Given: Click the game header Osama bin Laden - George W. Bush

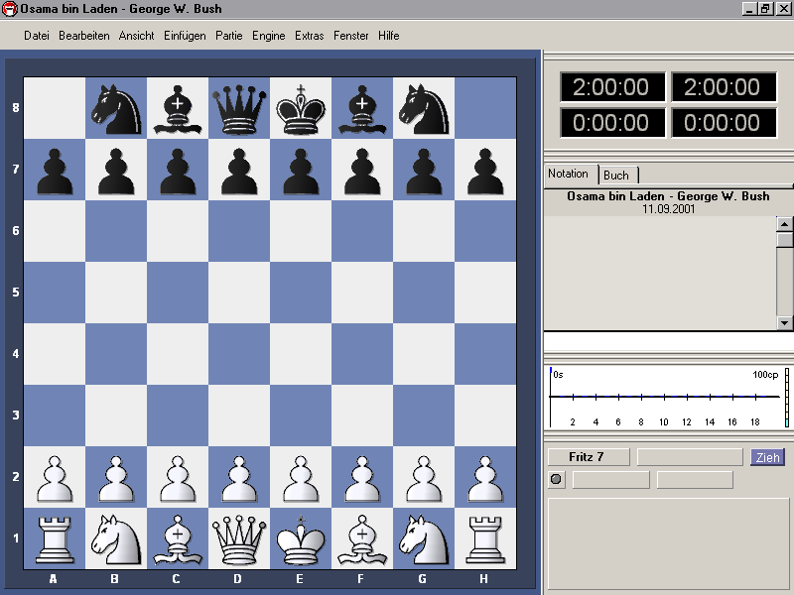Looking at the screenshot, I should [x=668, y=195].
